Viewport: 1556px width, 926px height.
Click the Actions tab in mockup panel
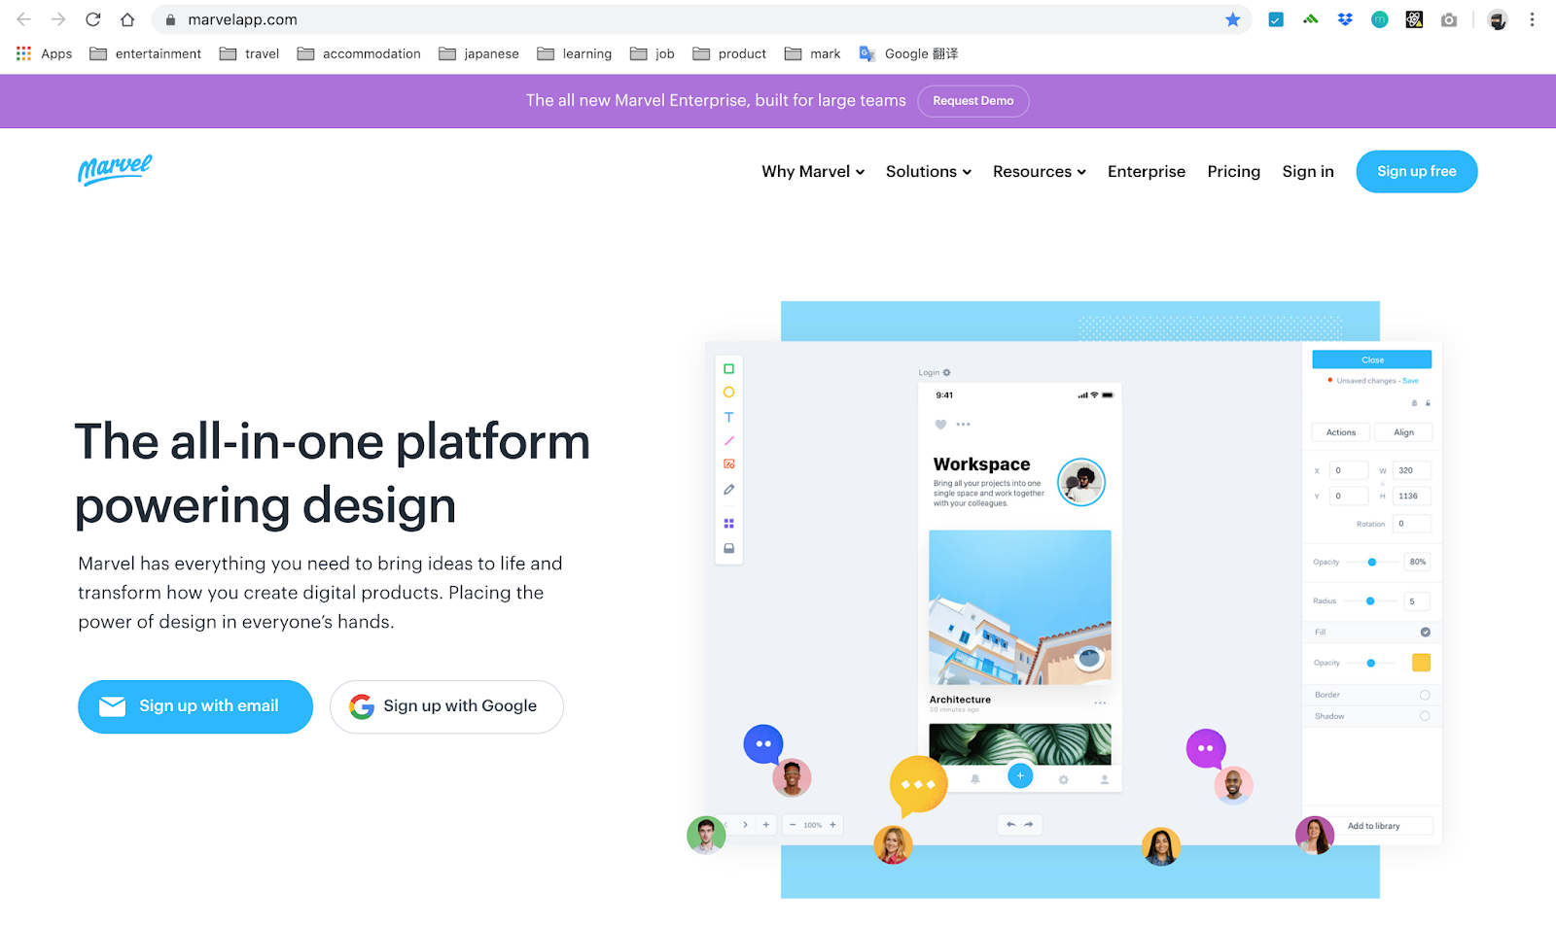coord(1341,432)
